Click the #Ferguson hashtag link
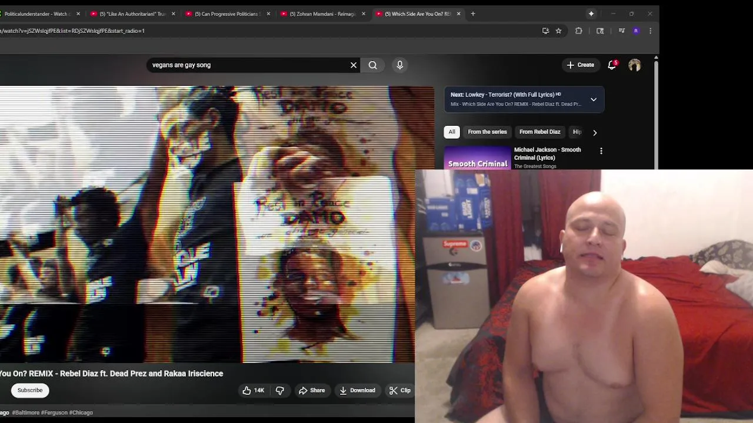This screenshot has height=423, width=753. point(54,412)
